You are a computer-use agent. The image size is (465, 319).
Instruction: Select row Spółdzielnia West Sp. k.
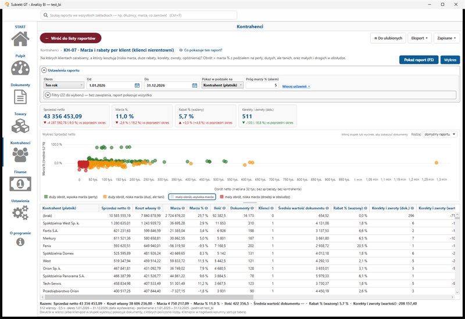(x=248, y=223)
